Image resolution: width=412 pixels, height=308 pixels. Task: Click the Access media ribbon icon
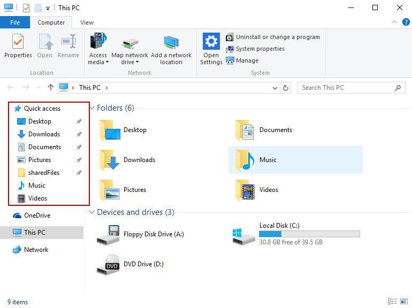pos(98,41)
